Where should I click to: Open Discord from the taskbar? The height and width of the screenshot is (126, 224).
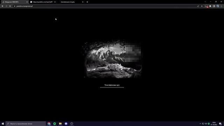point(66,124)
